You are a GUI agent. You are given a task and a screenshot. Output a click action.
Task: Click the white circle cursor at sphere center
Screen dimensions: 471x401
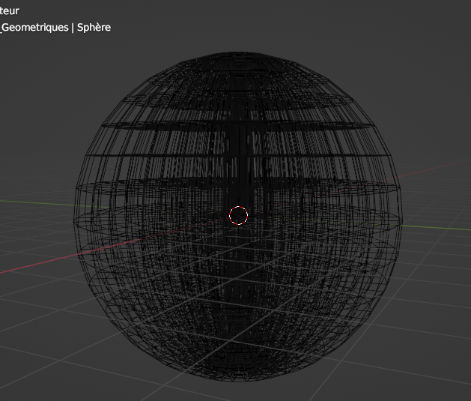pos(239,216)
